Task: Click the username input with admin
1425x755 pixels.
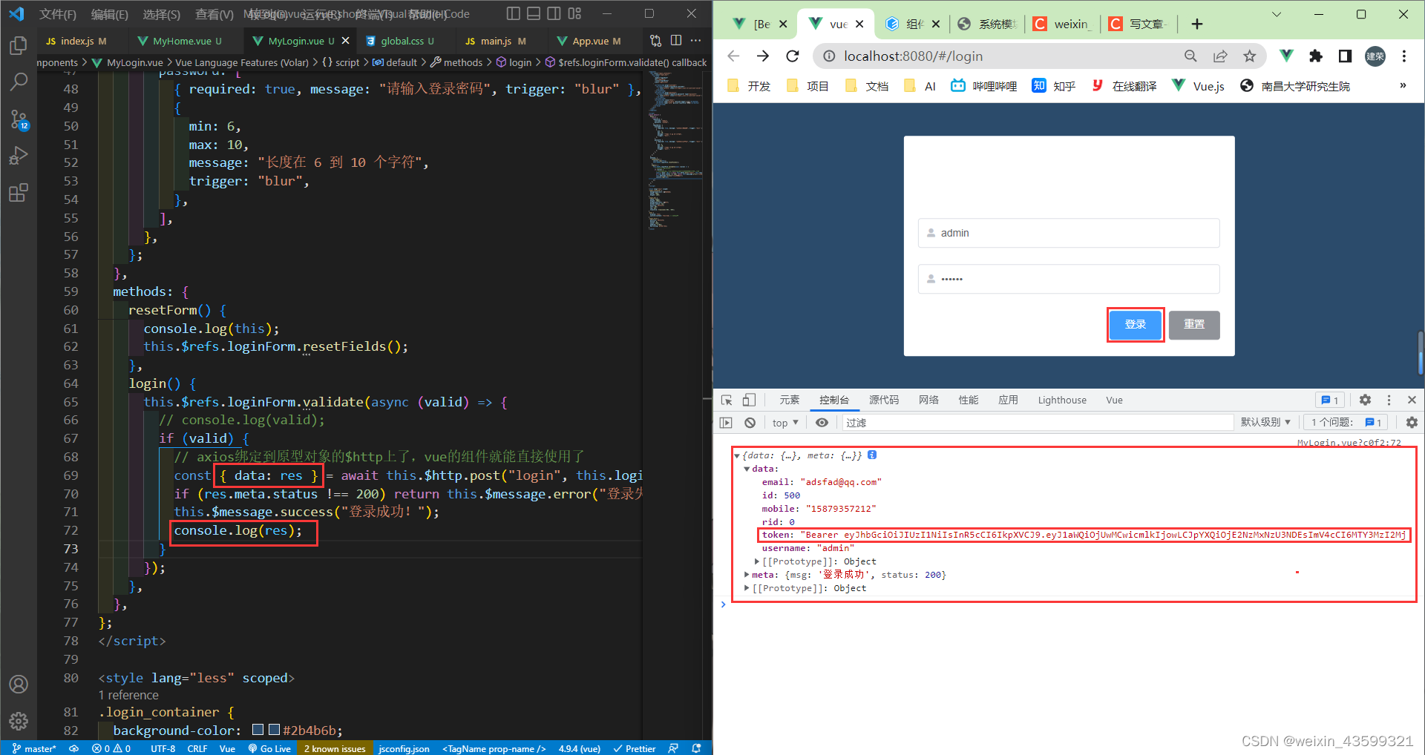Action: click(1069, 233)
